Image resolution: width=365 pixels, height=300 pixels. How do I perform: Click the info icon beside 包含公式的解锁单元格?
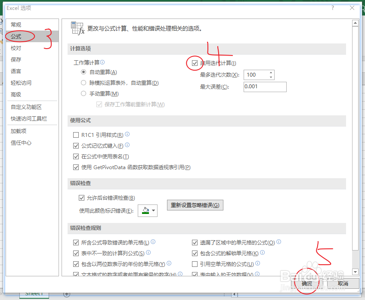point(263,252)
